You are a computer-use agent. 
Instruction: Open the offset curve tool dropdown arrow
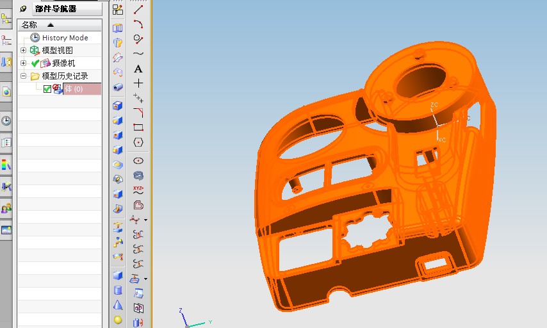pyautogui.click(x=145, y=220)
